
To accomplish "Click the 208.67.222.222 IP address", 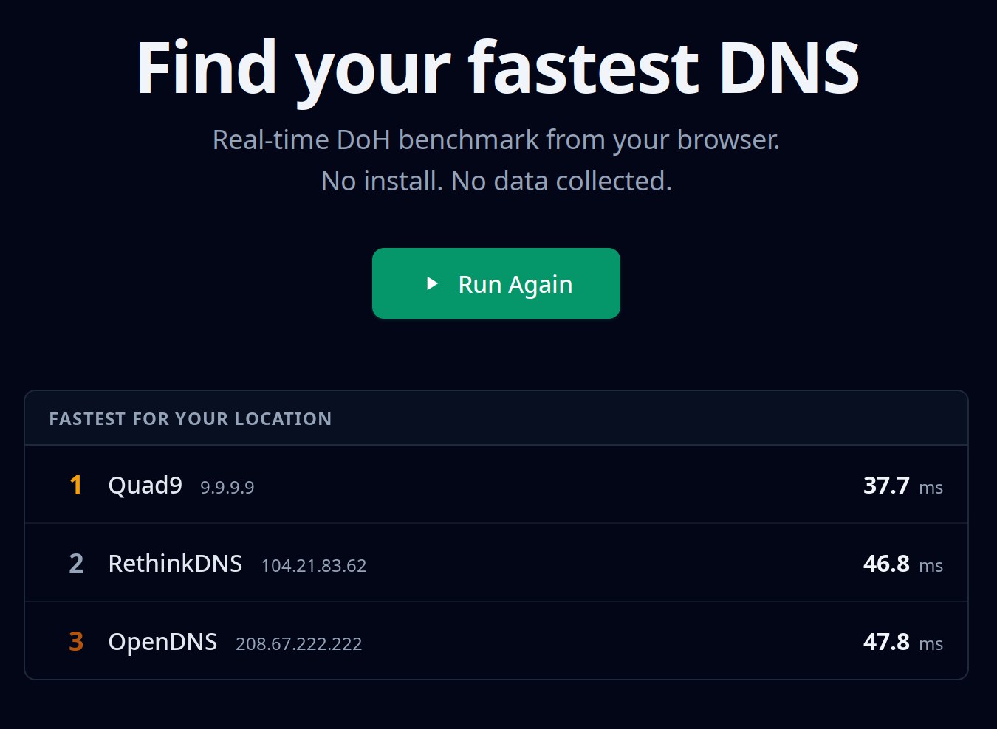I will tap(298, 644).
